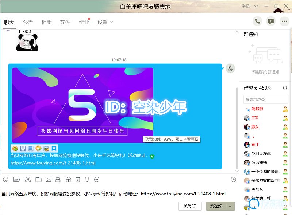
Task: Open the touying.com link in chat message
Action: pyautogui.click(x=53, y=163)
